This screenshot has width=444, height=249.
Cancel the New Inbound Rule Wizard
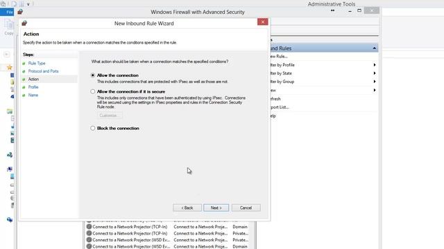(246, 207)
